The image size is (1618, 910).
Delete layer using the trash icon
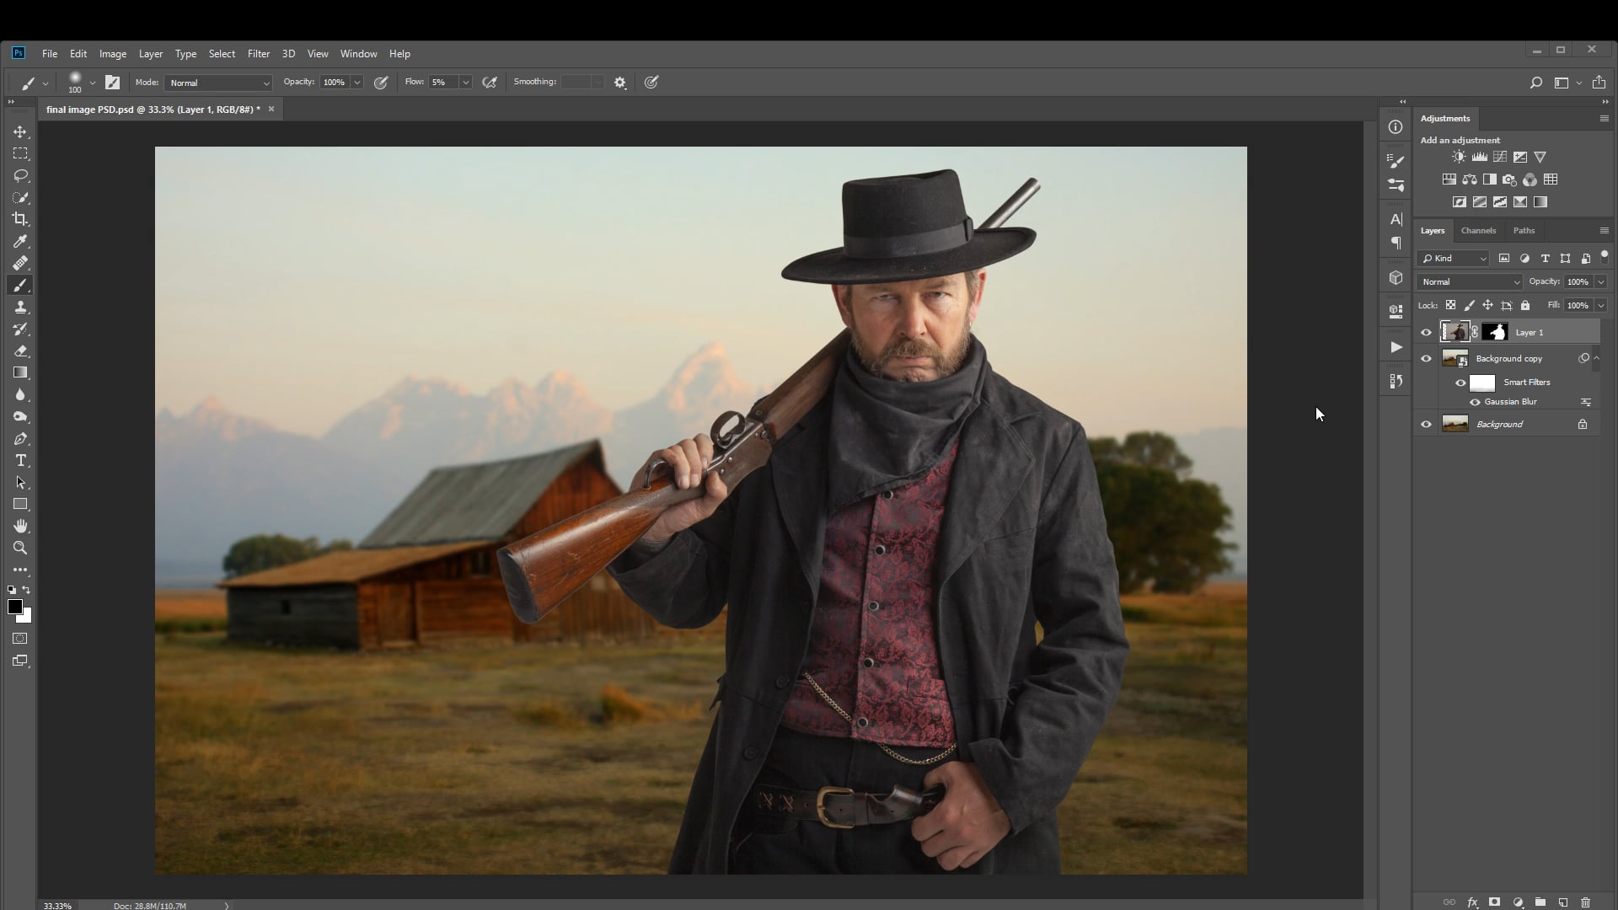(x=1587, y=902)
